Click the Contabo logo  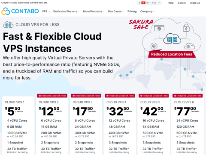20,11
